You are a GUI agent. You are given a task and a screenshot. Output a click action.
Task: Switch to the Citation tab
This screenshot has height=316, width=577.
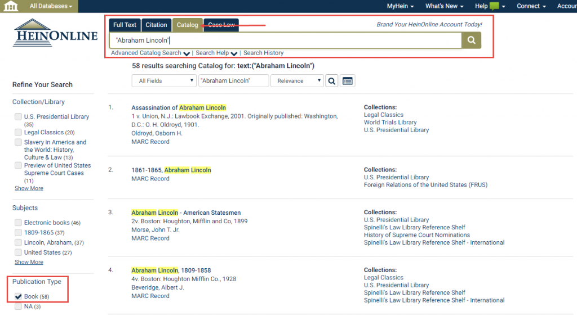point(156,25)
